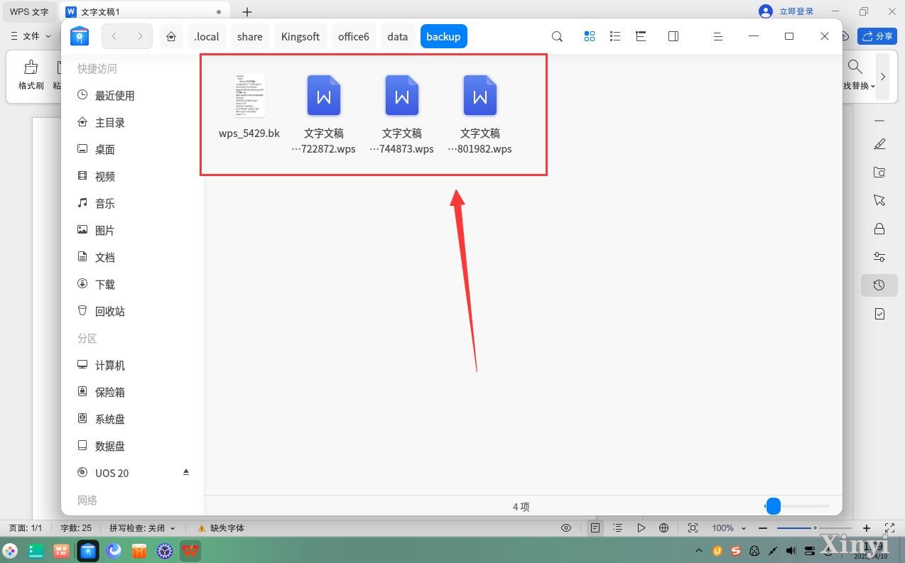Click the forward navigation arrow in file manager

pos(140,36)
